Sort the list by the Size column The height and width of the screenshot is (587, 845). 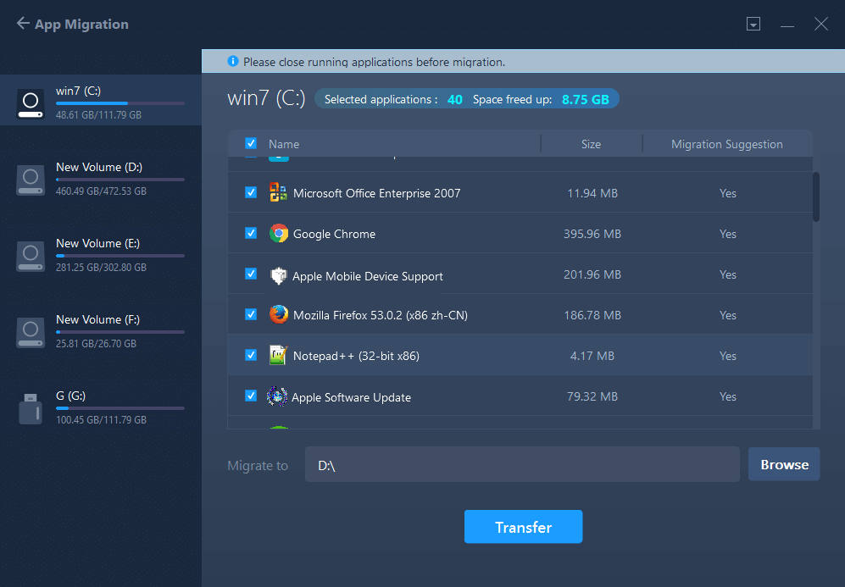592,144
